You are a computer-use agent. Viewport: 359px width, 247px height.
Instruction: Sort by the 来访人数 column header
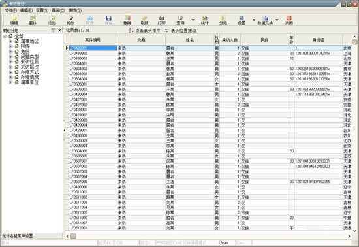tap(230, 40)
